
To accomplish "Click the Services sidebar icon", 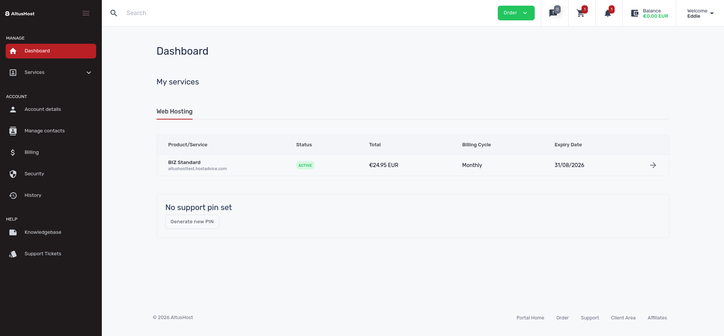I will (x=13, y=72).
